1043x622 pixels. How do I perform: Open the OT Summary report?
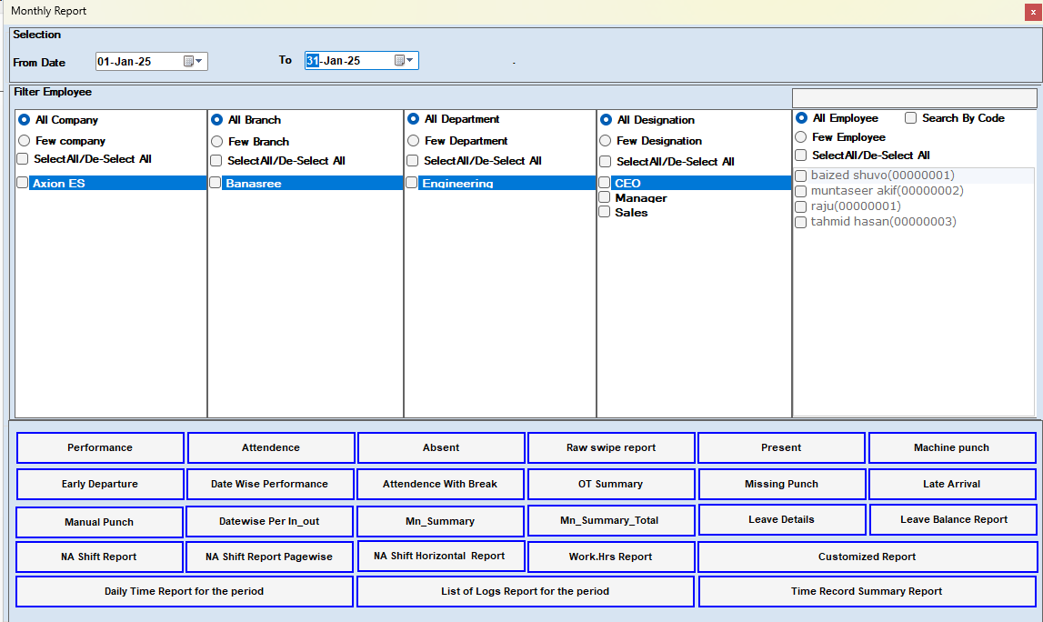[x=611, y=484]
